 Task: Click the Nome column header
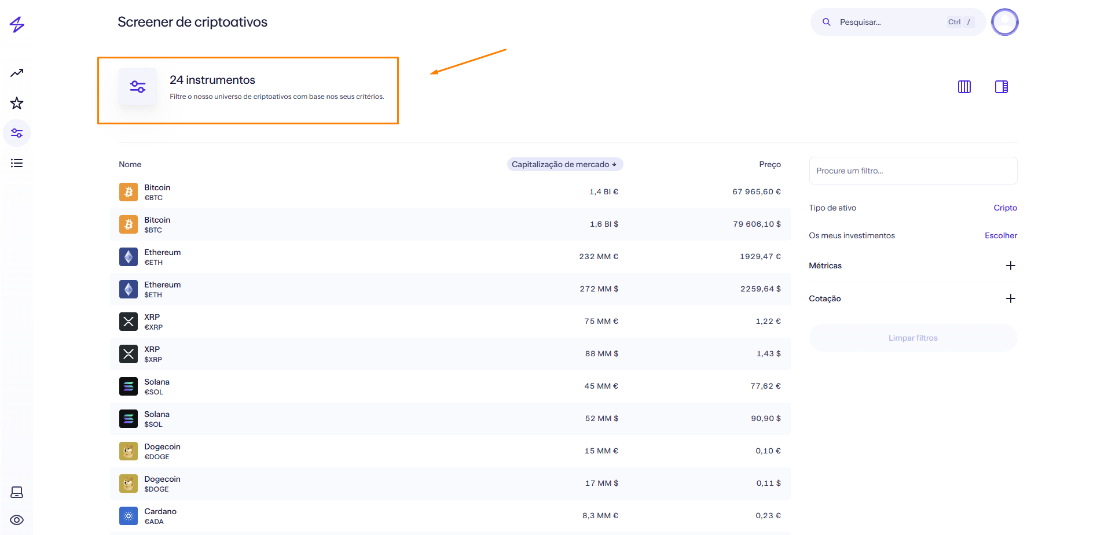point(130,164)
